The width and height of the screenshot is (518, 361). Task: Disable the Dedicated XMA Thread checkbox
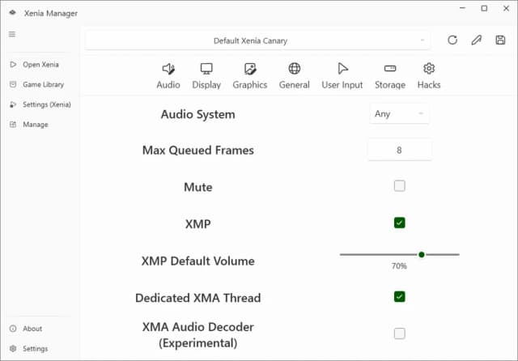point(399,296)
